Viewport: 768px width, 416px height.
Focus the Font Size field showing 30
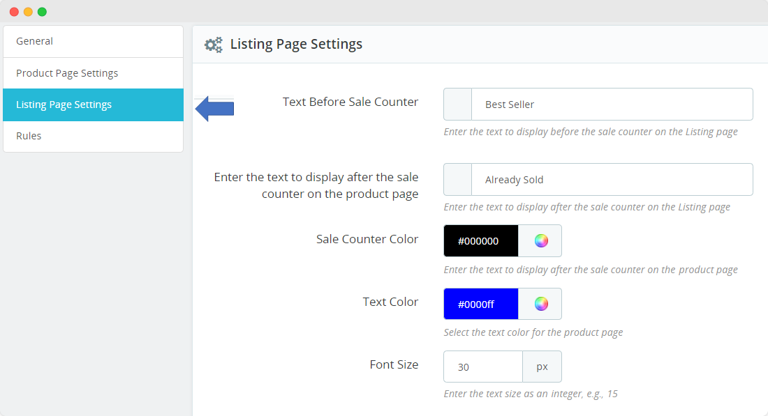[483, 367]
